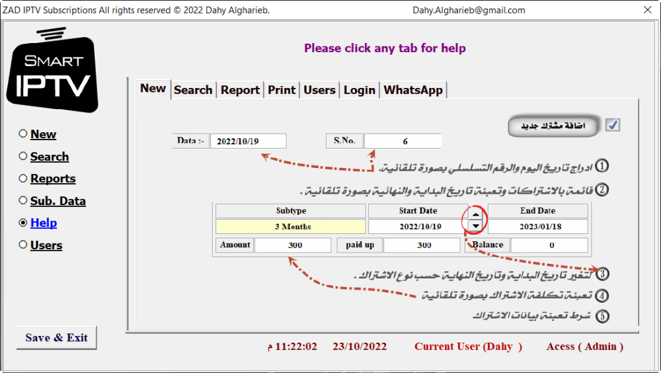Click the start date up arrow
The width and height of the screenshot is (661, 373).
476,214
